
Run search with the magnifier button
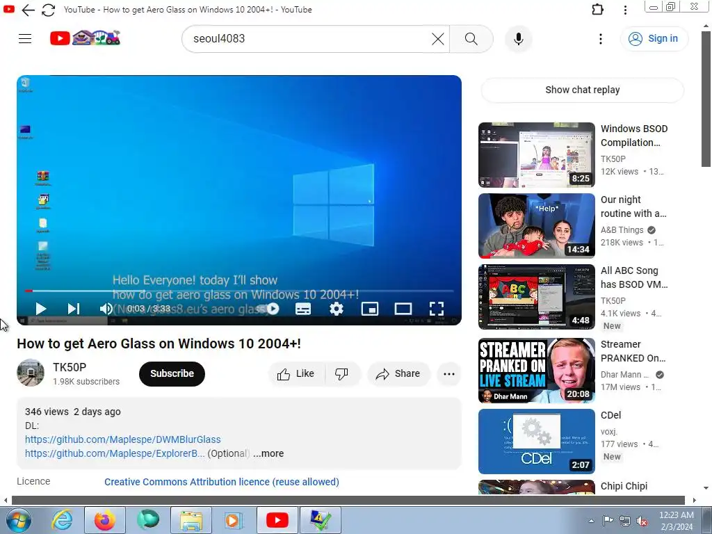471,39
